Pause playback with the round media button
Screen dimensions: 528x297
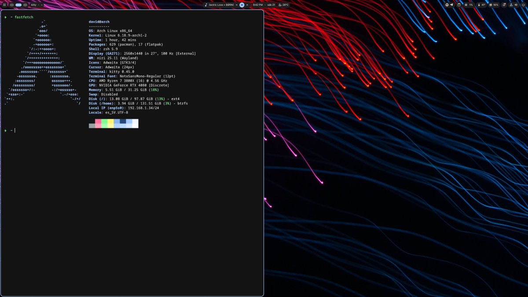(x=242, y=5)
